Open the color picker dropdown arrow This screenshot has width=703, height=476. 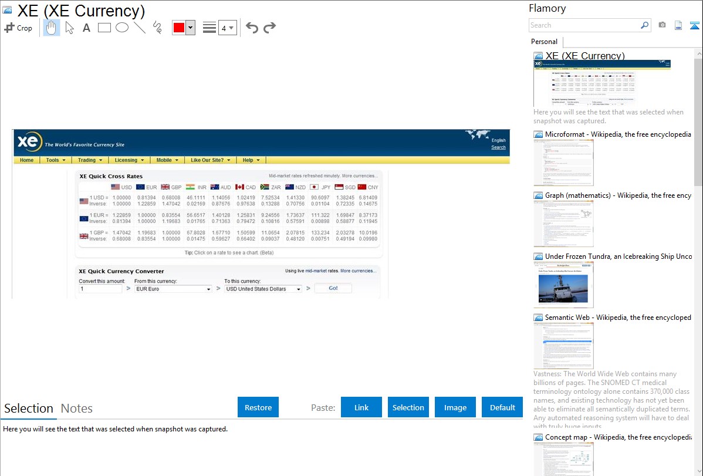[191, 28]
